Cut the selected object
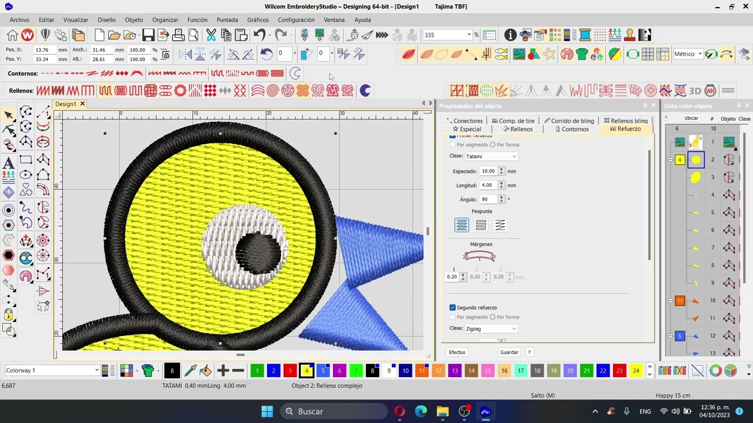 click(211, 35)
